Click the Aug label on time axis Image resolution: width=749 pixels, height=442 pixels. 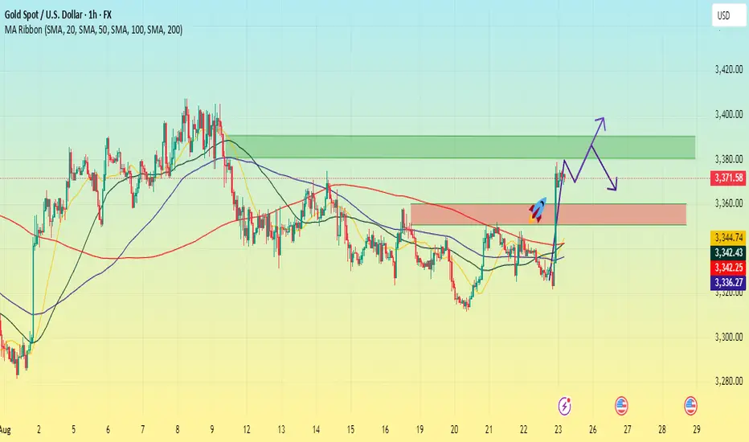click(6, 430)
